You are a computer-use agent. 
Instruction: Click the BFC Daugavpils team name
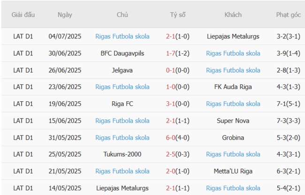[x=122, y=53]
